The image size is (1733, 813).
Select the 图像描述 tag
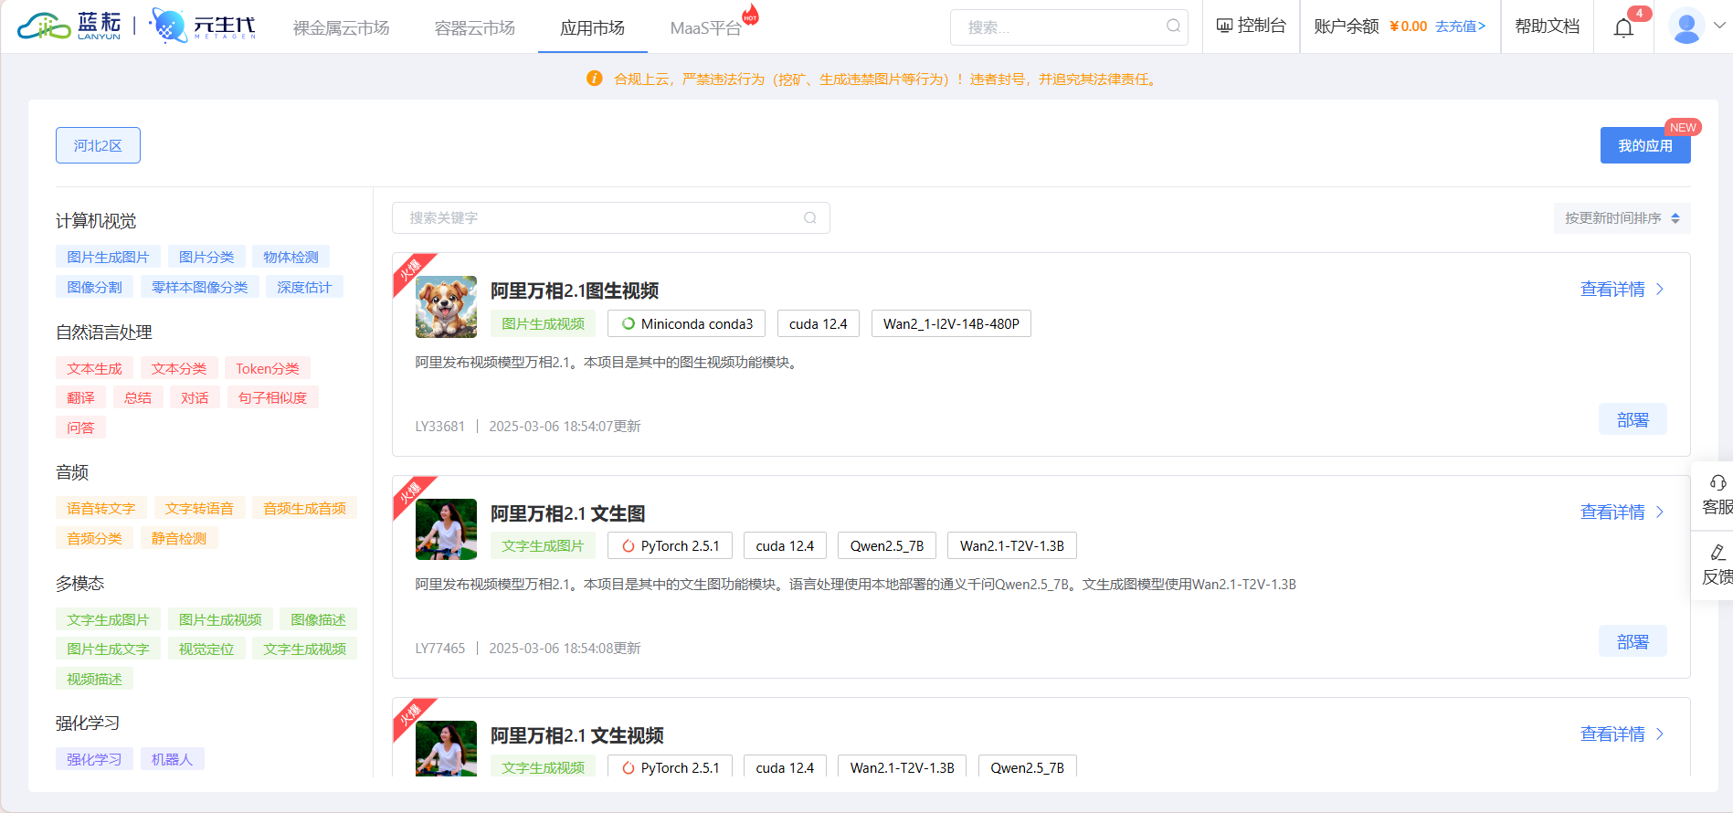[x=318, y=619]
